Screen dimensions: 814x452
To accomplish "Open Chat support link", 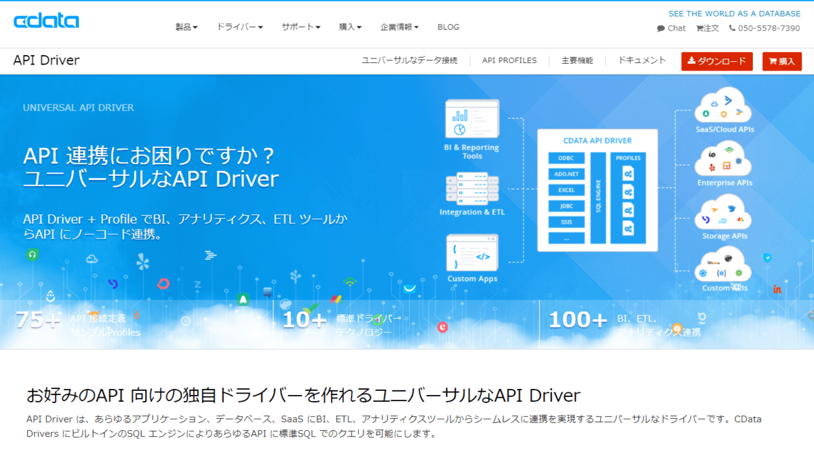I will (x=672, y=29).
